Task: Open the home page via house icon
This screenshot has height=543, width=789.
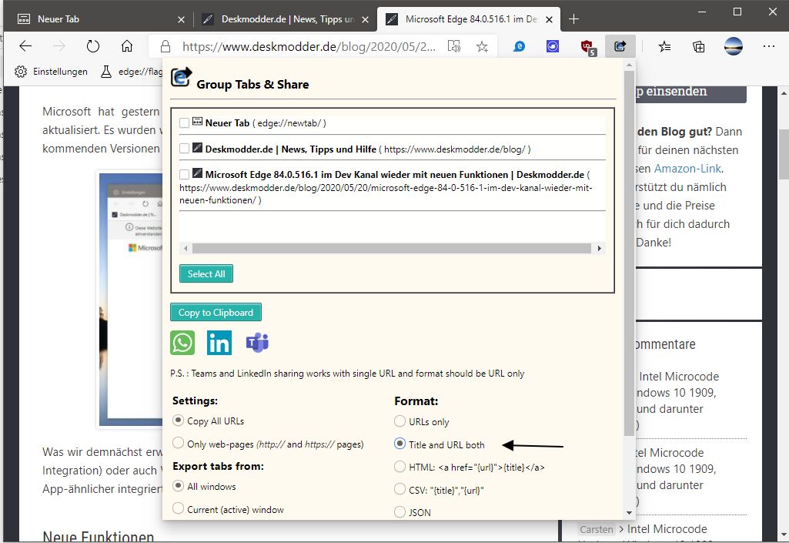Action: coord(127,46)
